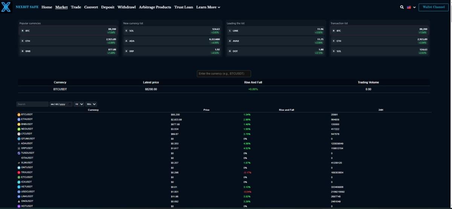Click the Enter the currency input field
The height and width of the screenshot is (209, 452).
pyautogui.click(x=224, y=74)
